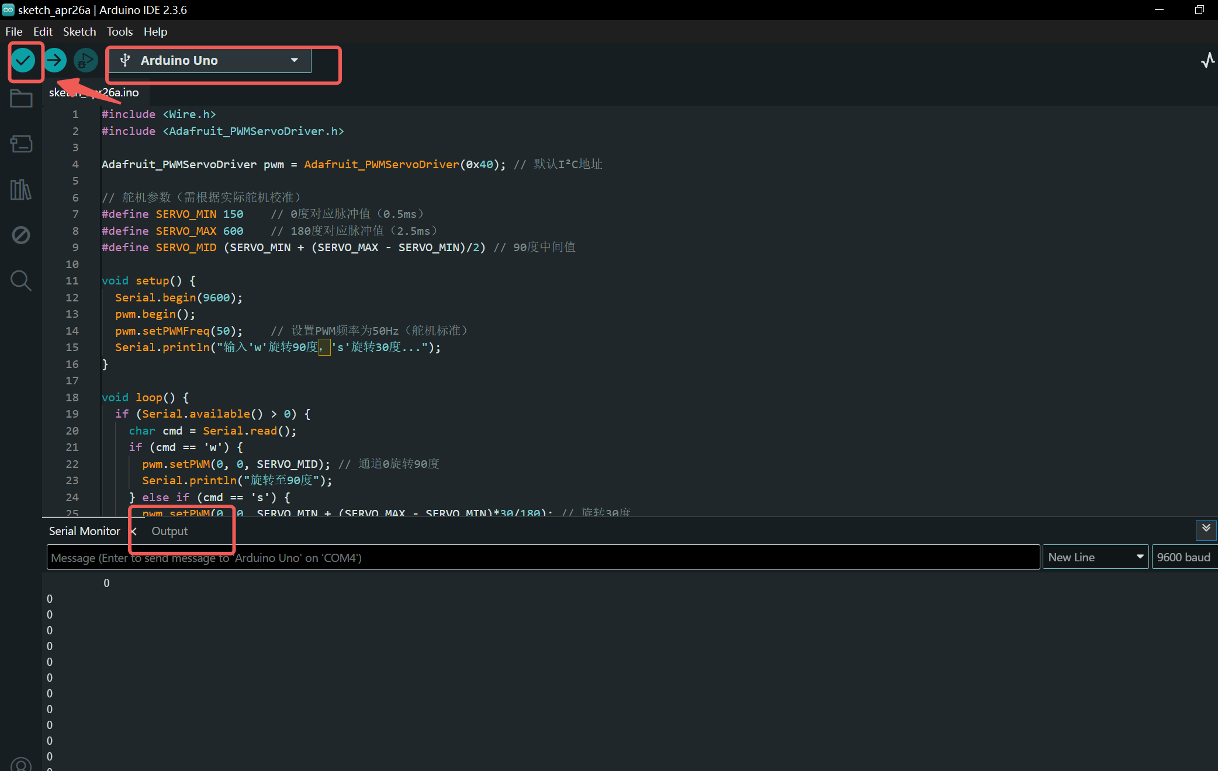Image resolution: width=1218 pixels, height=771 pixels.
Task: Toggle autoscroll in the serial monitor
Action: (x=1206, y=529)
